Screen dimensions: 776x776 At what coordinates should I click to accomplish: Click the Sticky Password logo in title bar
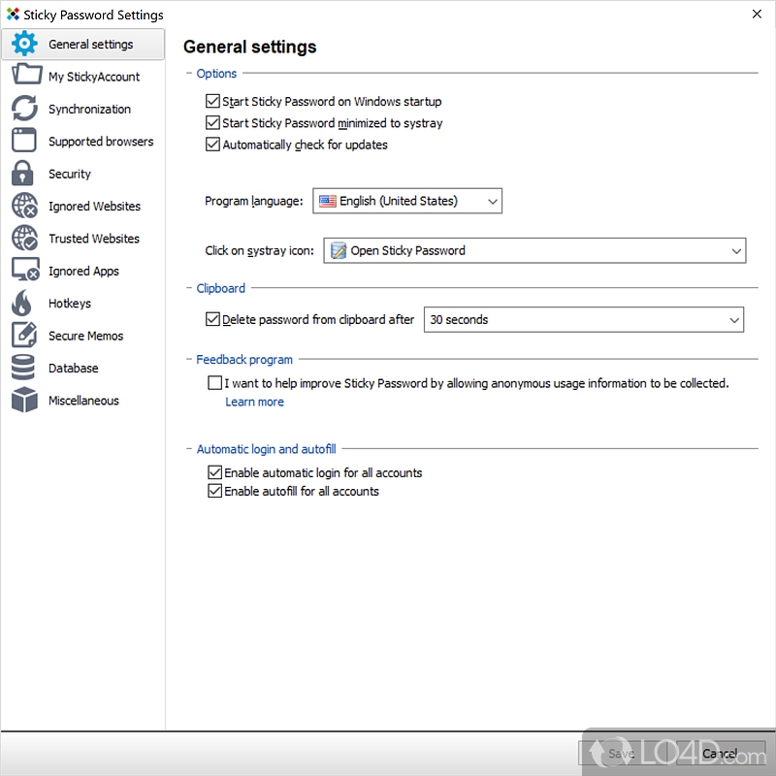tap(13, 14)
